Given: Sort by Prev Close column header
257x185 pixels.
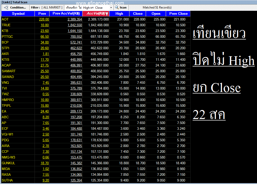Looking at the screenshot, I should click(x=178, y=13).
